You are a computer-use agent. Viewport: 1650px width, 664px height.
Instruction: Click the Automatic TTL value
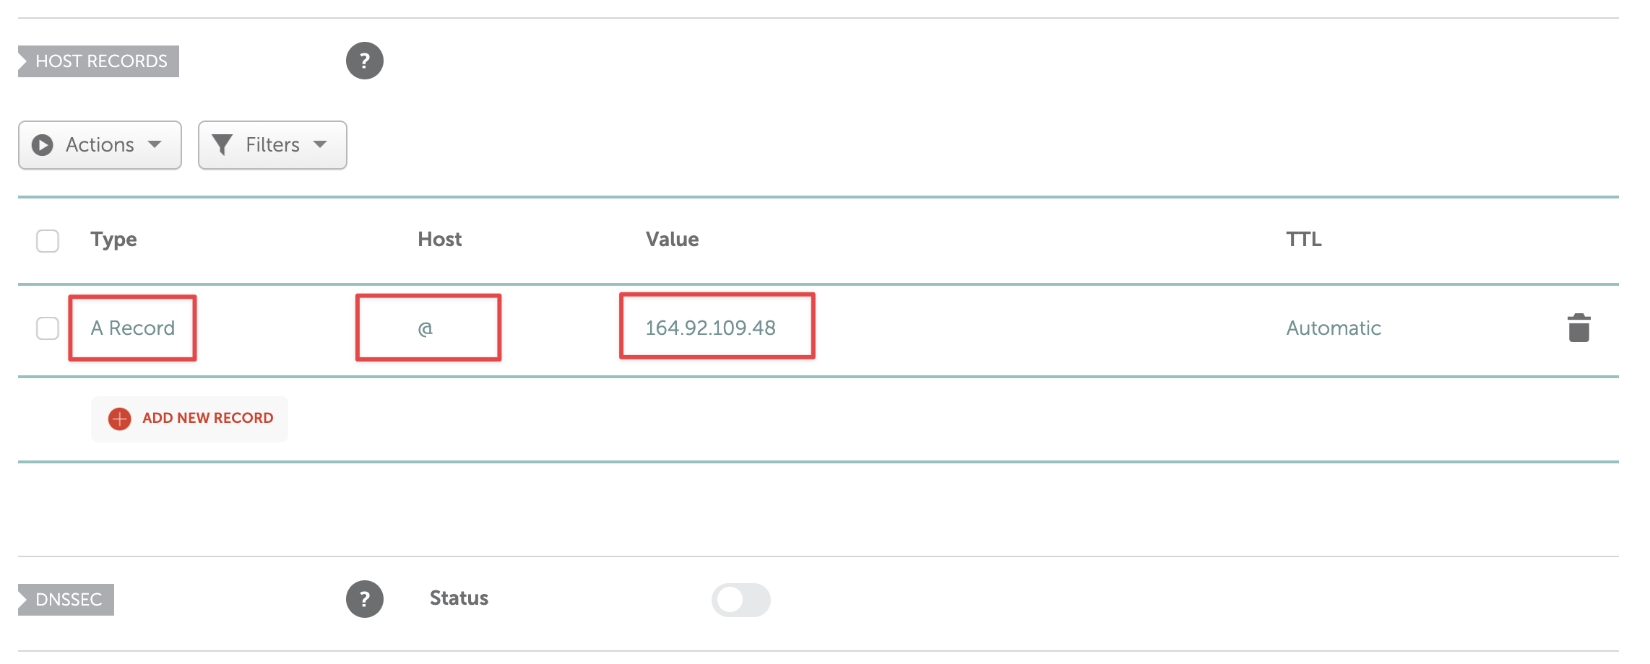[x=1334, y=328]
